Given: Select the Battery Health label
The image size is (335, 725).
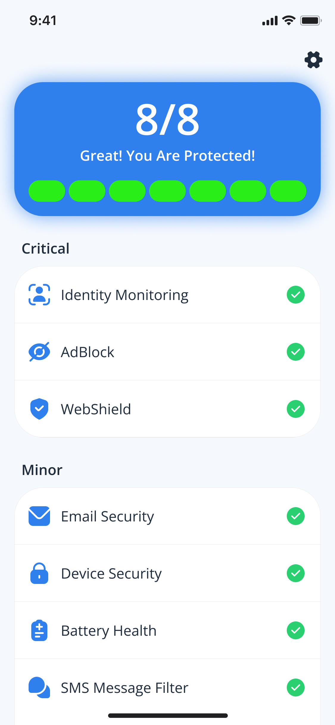Looking at the screenshot, I should point(109,630).
